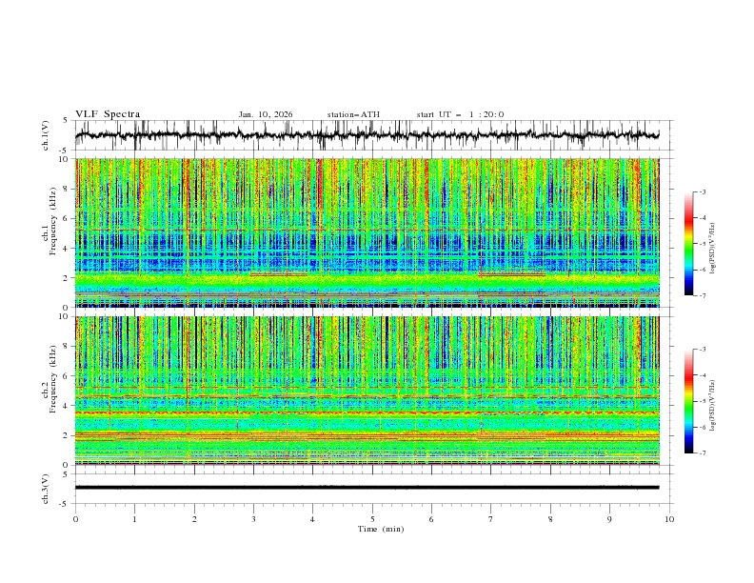Select the 10 minute tick on time axis
This screenshot has height=583, width=754.
669,518
